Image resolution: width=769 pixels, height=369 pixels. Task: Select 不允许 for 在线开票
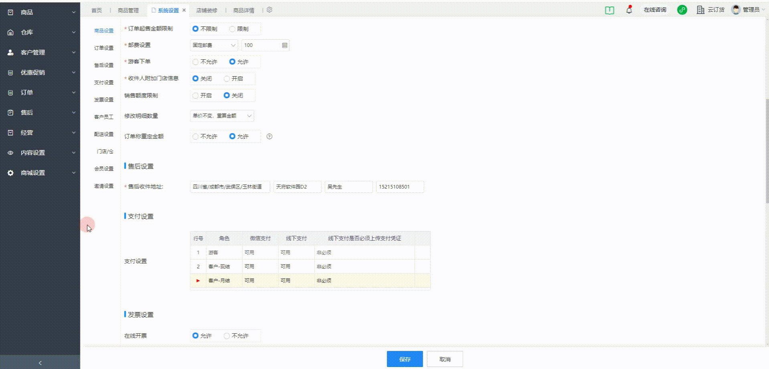(236, 336)
